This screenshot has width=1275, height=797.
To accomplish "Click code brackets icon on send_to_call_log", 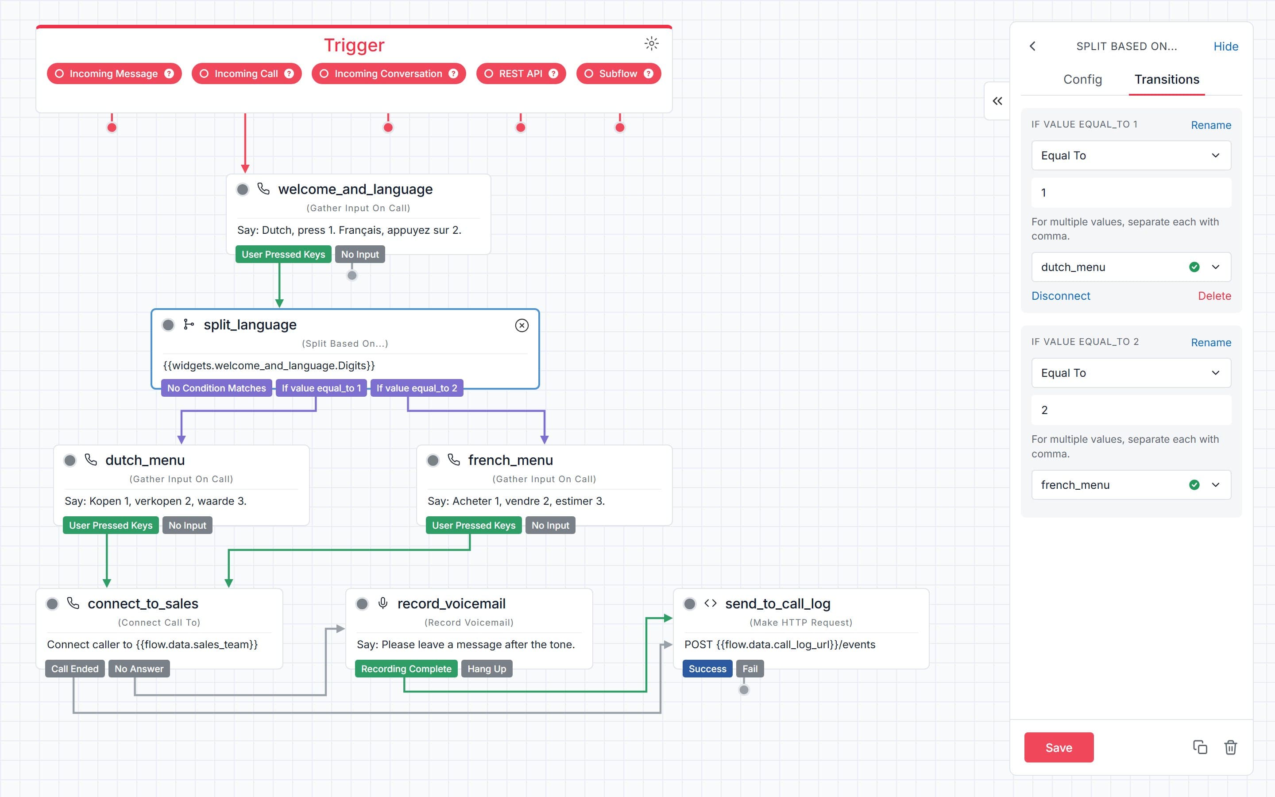I will coord(710,603).
